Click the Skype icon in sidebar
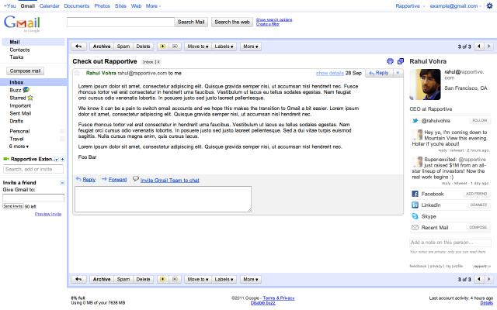This screenshot has width=497, height=310. (x=415, y=216)
